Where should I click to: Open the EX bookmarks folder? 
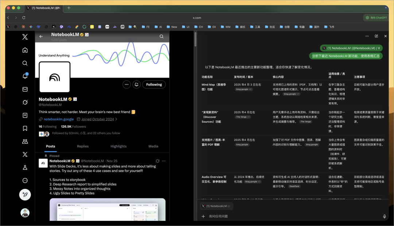tap(212, 27)
